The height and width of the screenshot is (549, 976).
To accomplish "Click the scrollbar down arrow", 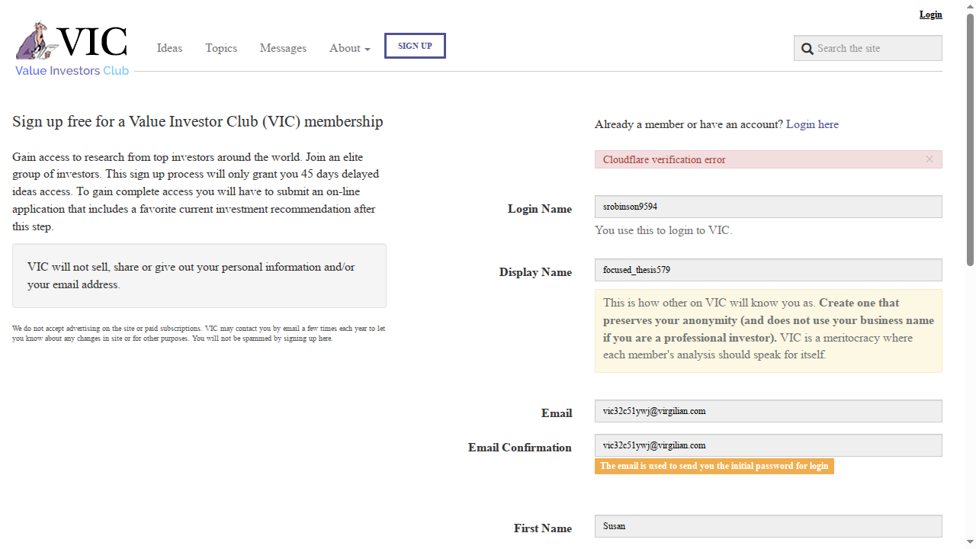I will tap(970, 543).
